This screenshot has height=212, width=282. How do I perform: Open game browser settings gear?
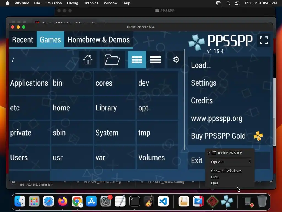click(176, 60)
